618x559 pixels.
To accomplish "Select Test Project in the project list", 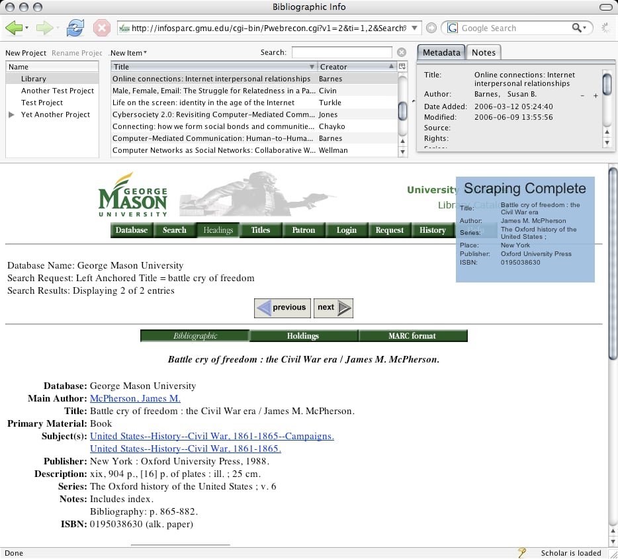I will click(52, 103).
